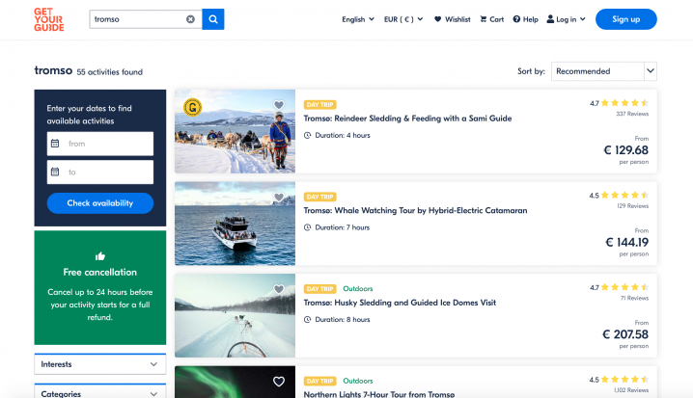Click the 337 Reviews text

click(632, 114)
